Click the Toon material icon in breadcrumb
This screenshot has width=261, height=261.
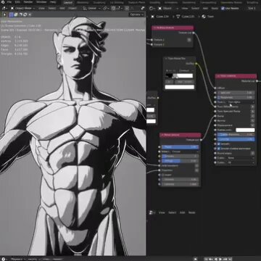coord(204,17)
